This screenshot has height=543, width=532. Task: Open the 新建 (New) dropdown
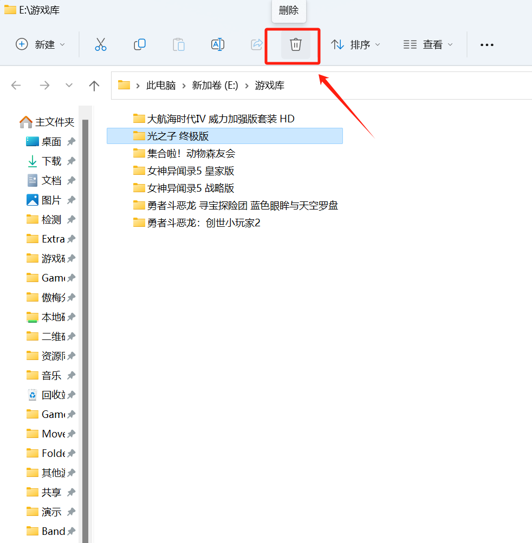(40, 45)
